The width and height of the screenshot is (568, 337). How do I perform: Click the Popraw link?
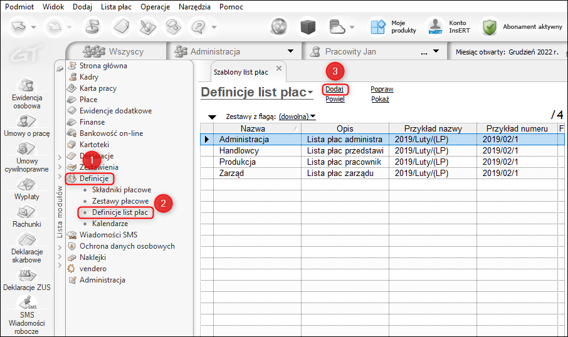(x=382, y=89)
